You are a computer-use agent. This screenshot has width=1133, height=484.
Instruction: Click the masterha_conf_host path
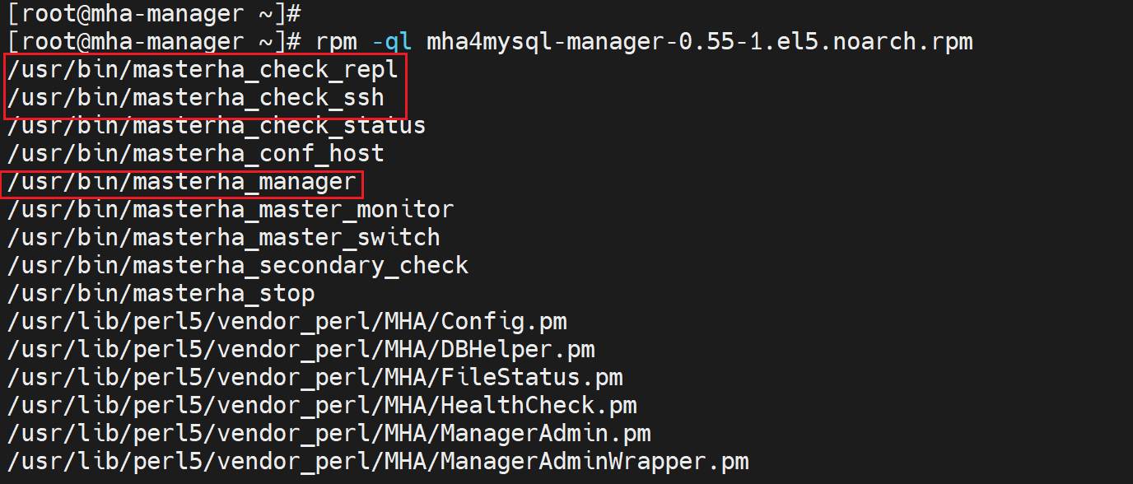pos(196,153)
